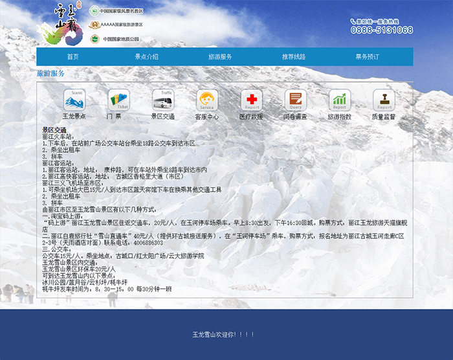Click the 医疗救援 red cross icon
Viewport: 453px width, 360px height.
click(251, 100)
